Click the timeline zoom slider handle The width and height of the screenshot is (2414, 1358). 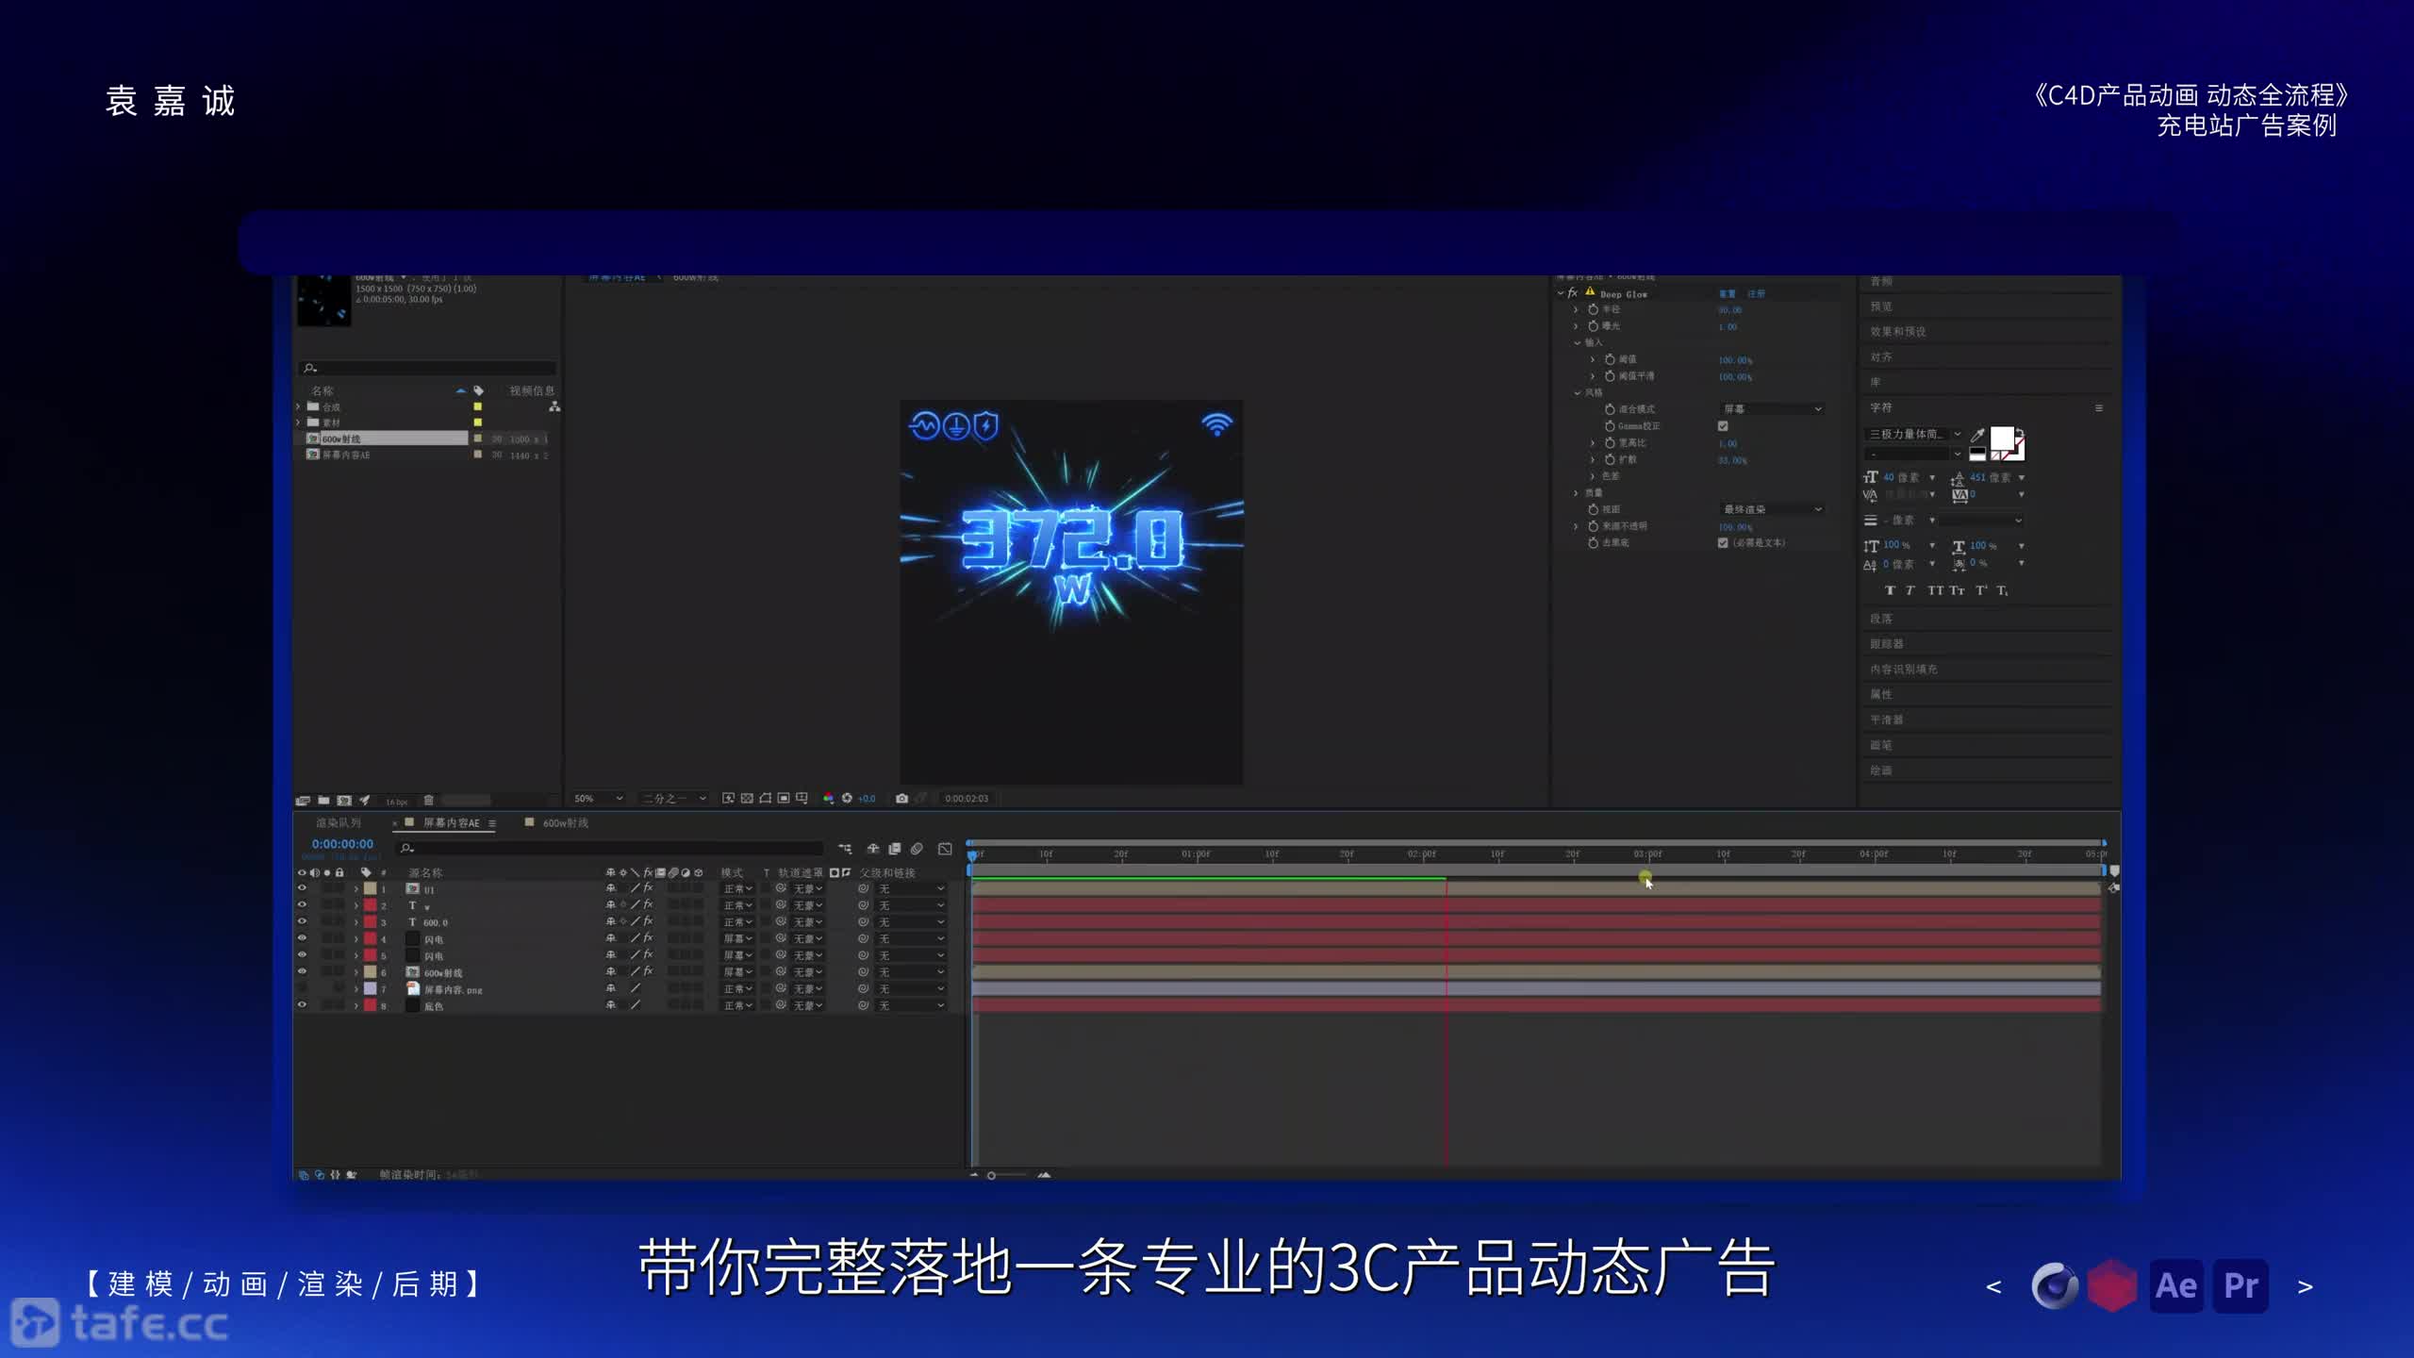point(991,1175)
